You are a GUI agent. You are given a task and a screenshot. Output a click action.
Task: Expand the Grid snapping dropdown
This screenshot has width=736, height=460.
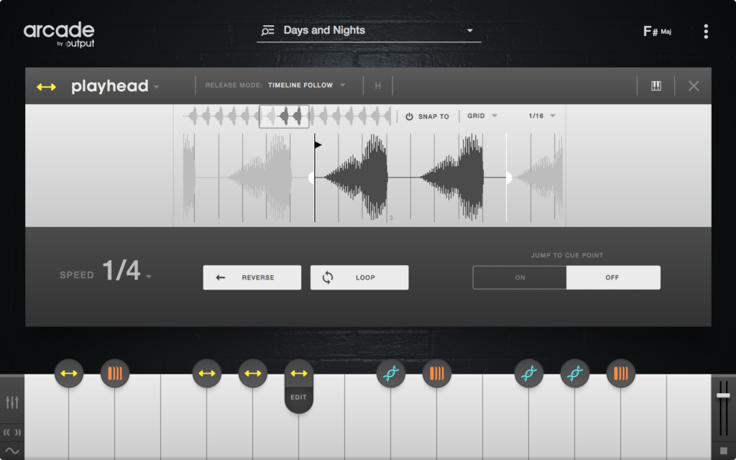point(482,116)
